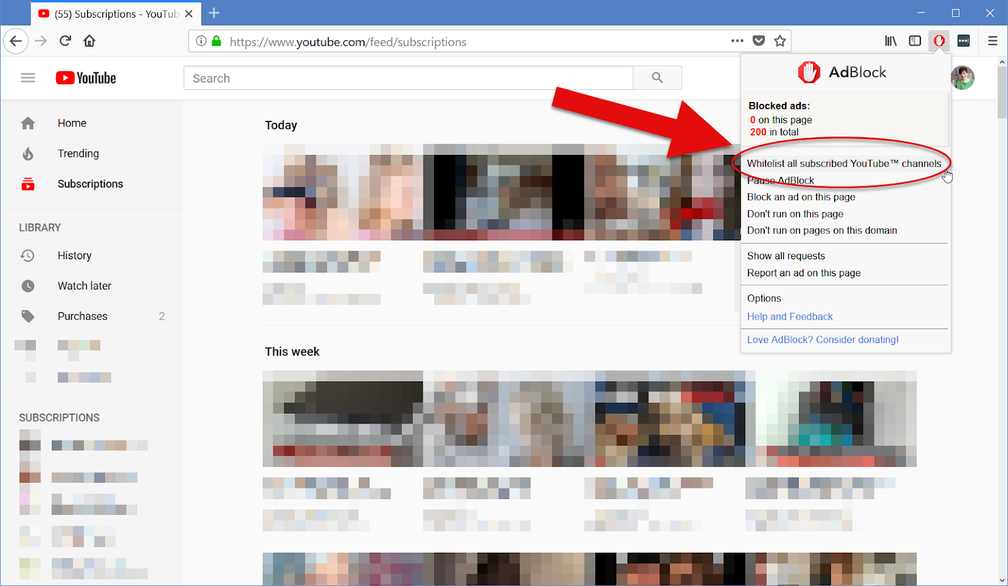Viewport: 1008px width, 586px height.
Task: Open page actions three-dot menu
Action: click(737, 41)
